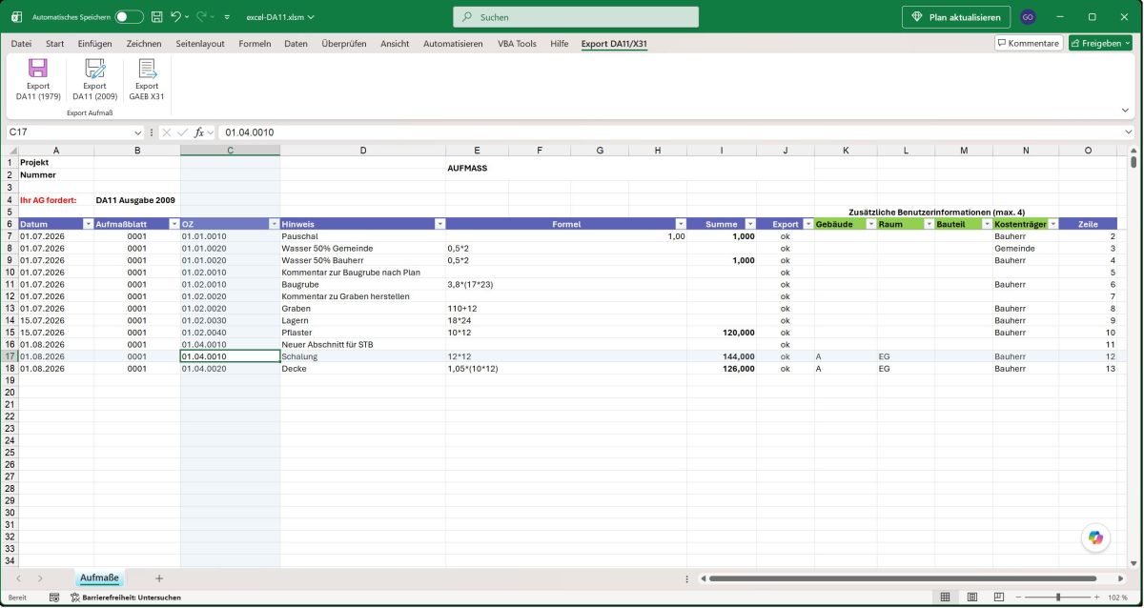The image size is (1144, 608).
Task: Open the Datum column filter dropdown
Action: 87,224
